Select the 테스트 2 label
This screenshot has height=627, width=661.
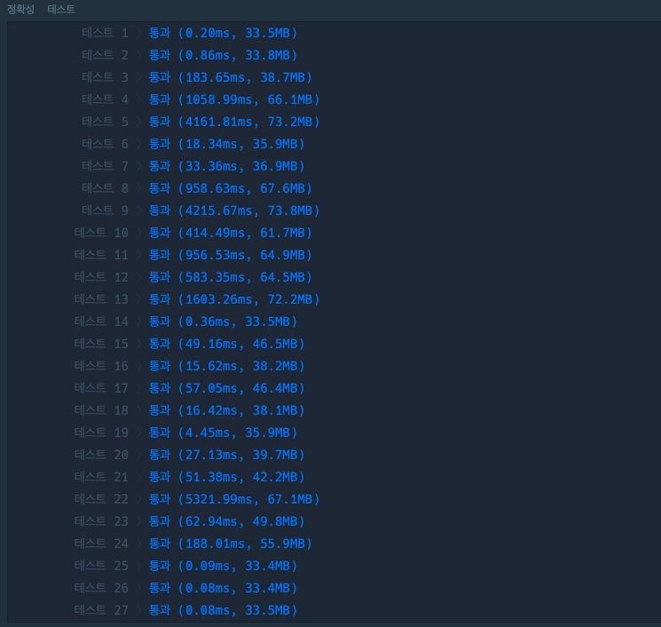point(105,55)
